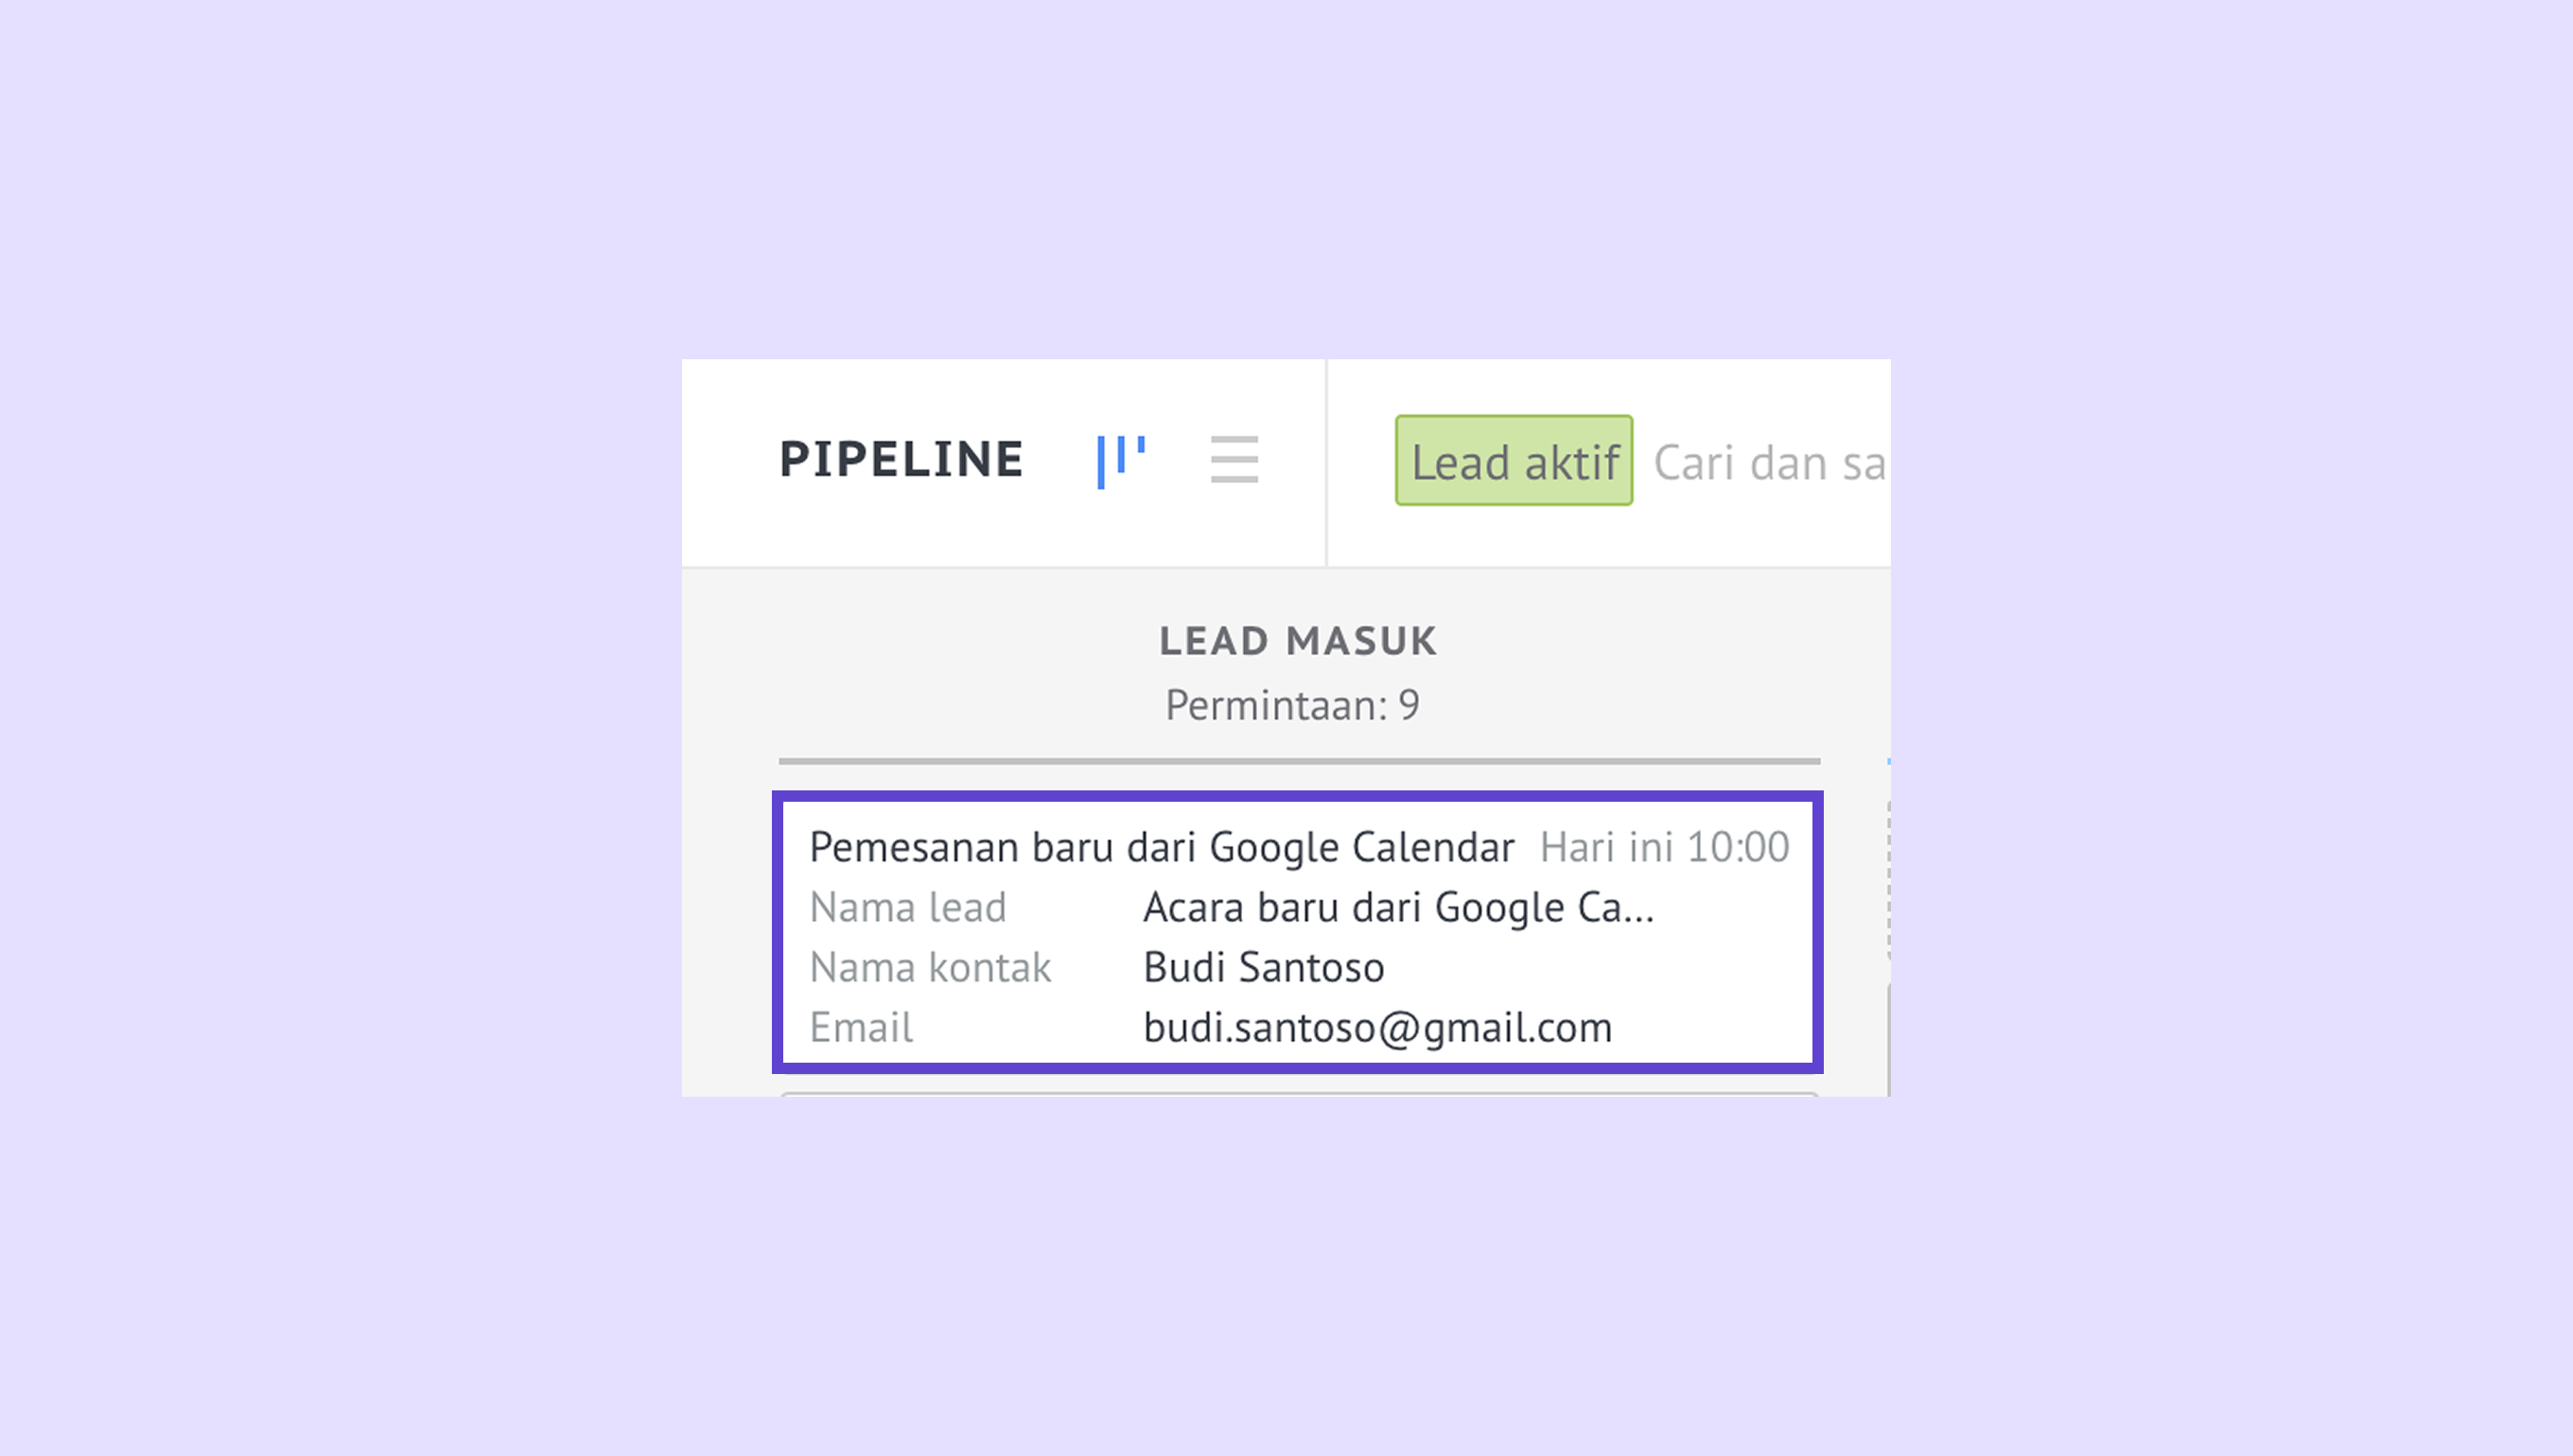Open lead 'Acara baru dari Google Ca...'

click(x=1397, y=907)
